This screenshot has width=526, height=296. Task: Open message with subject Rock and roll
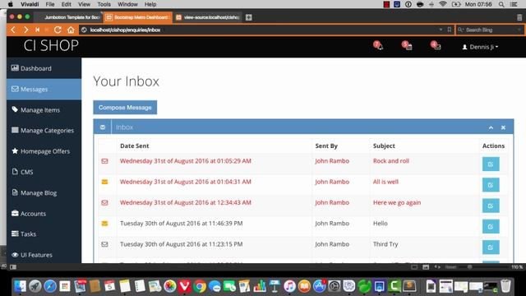click(391, 161)
